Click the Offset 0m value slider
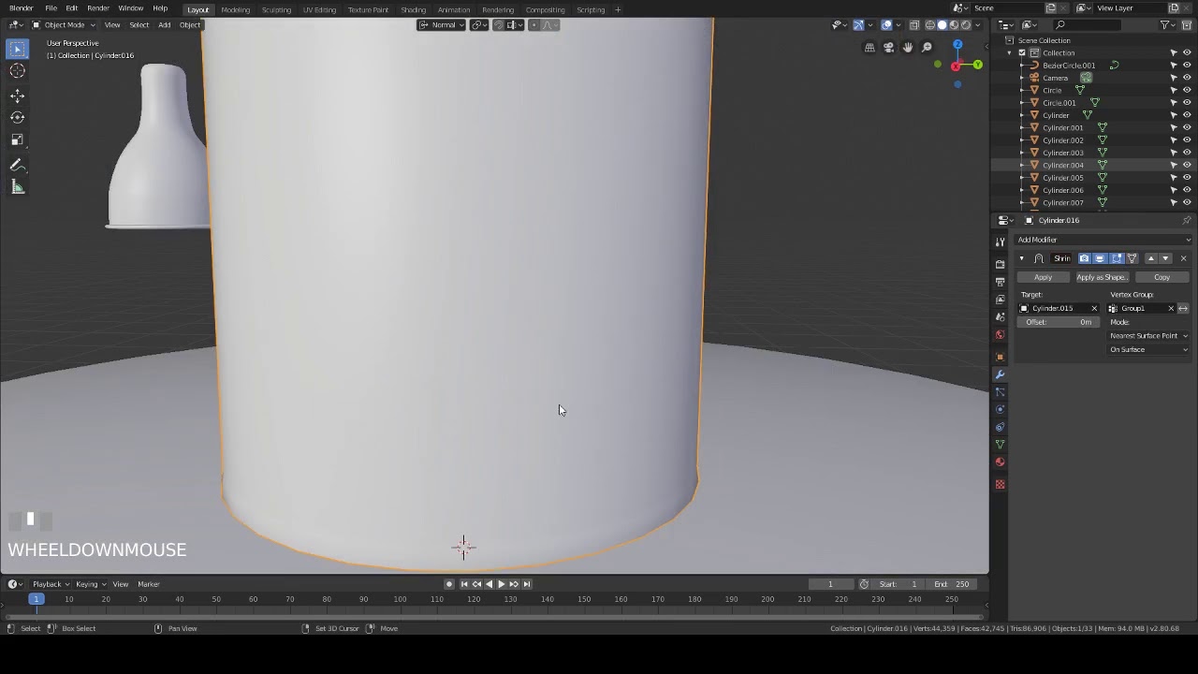The height and width of the screenshot is (674, 1198). [1059, 322]
